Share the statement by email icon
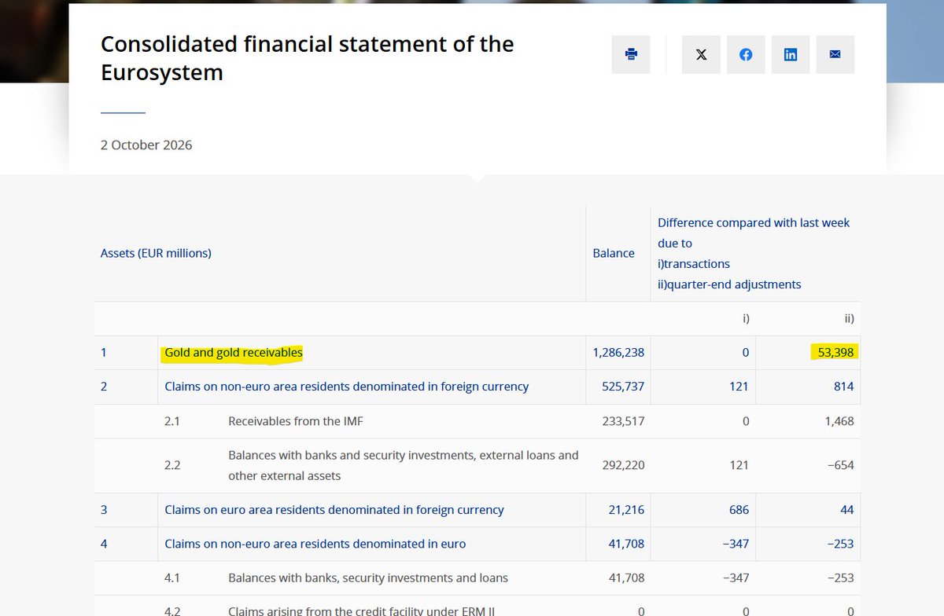Image resolution: width=944 pixels, height=616 pixels. click(x=835, y=54)
